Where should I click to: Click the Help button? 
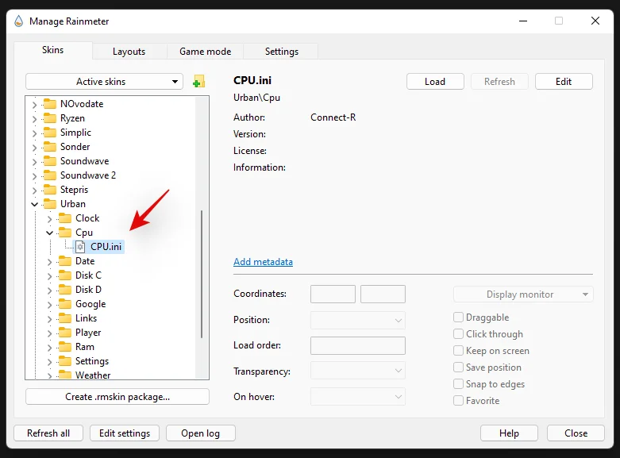(509, 433)
